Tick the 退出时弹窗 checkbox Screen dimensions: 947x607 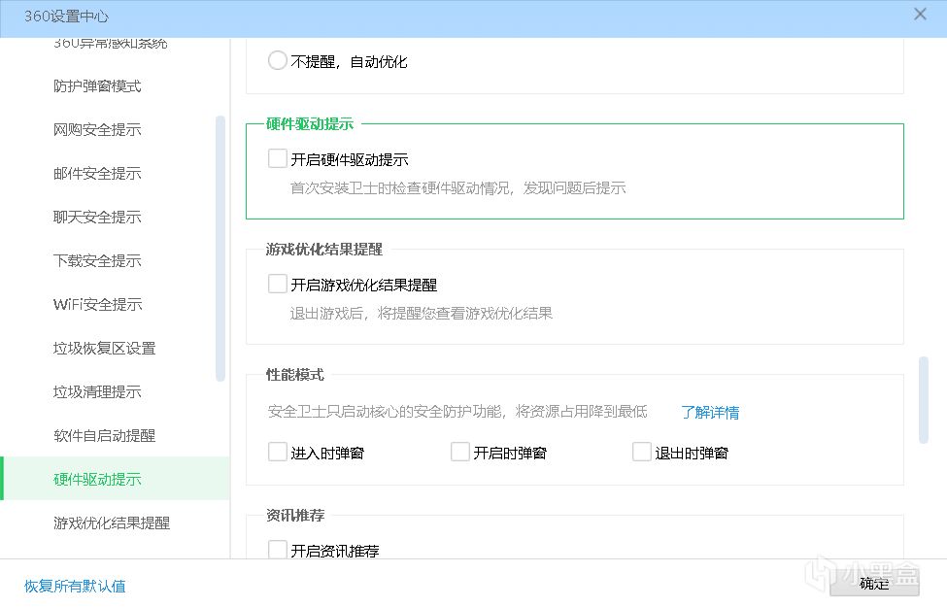click(x=641, y=452)
